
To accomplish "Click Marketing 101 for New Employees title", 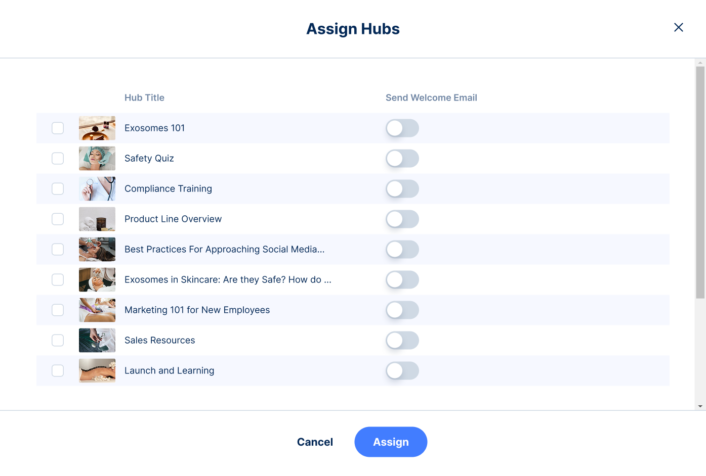I will click(197, 310).
